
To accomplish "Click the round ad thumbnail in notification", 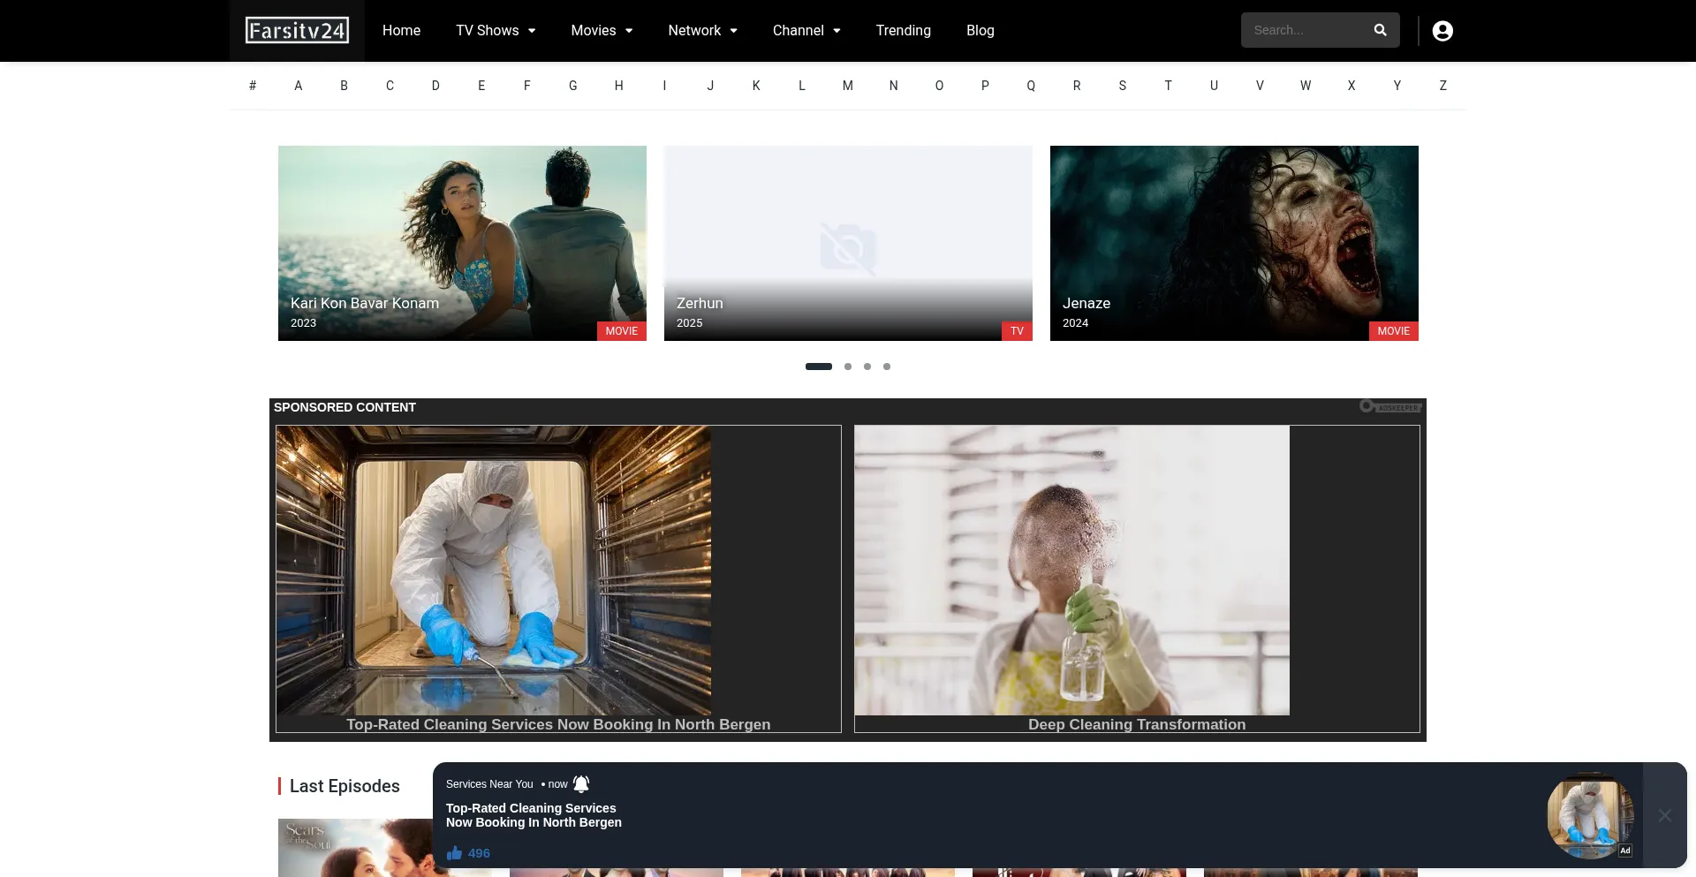I will click(1589, 815).
